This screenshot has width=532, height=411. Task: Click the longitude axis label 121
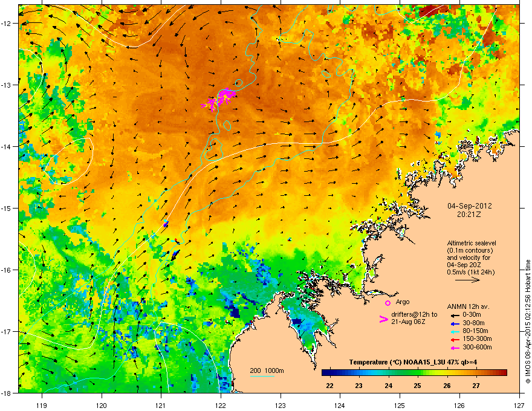click(161, 405)
